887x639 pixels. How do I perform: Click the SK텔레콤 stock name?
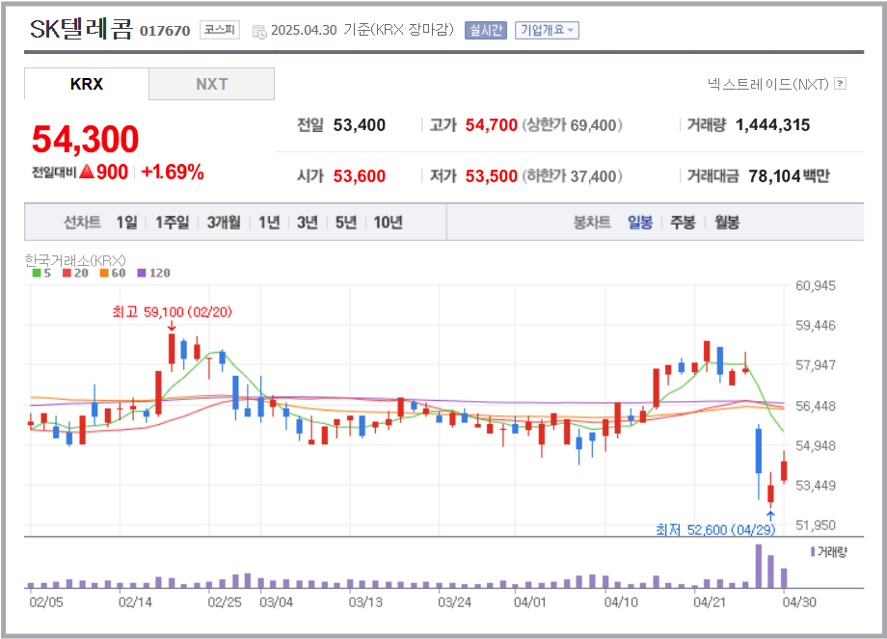pyautogui.click(x=81, y=28)
